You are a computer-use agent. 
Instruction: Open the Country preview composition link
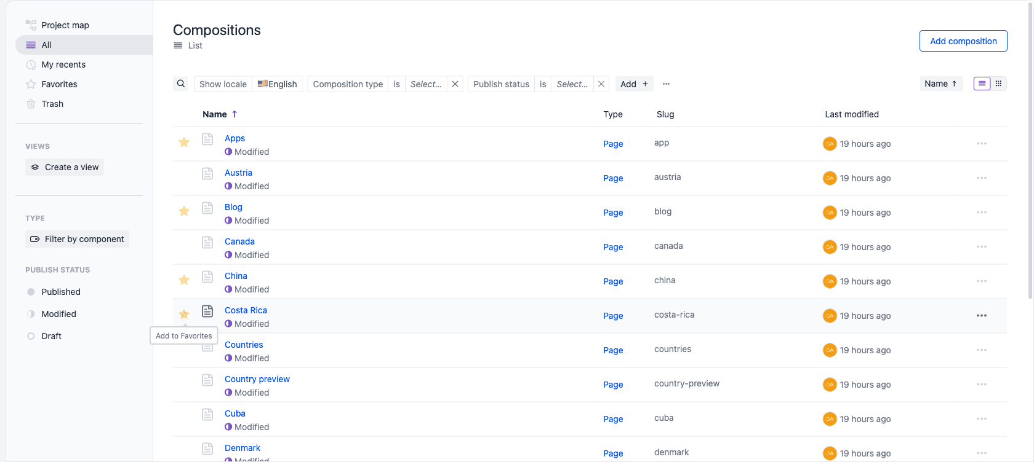[x=257, y=379]
